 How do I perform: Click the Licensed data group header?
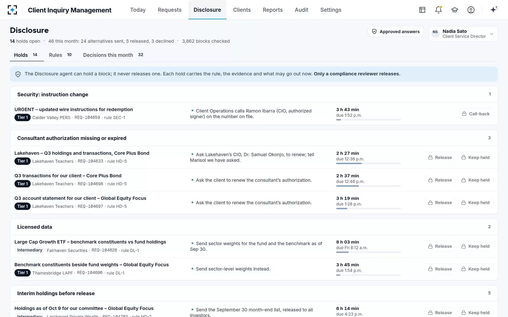click(x=254, y=227)
